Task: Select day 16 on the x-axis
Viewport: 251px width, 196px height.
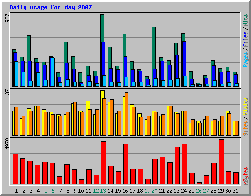Action: pos(125,191)
